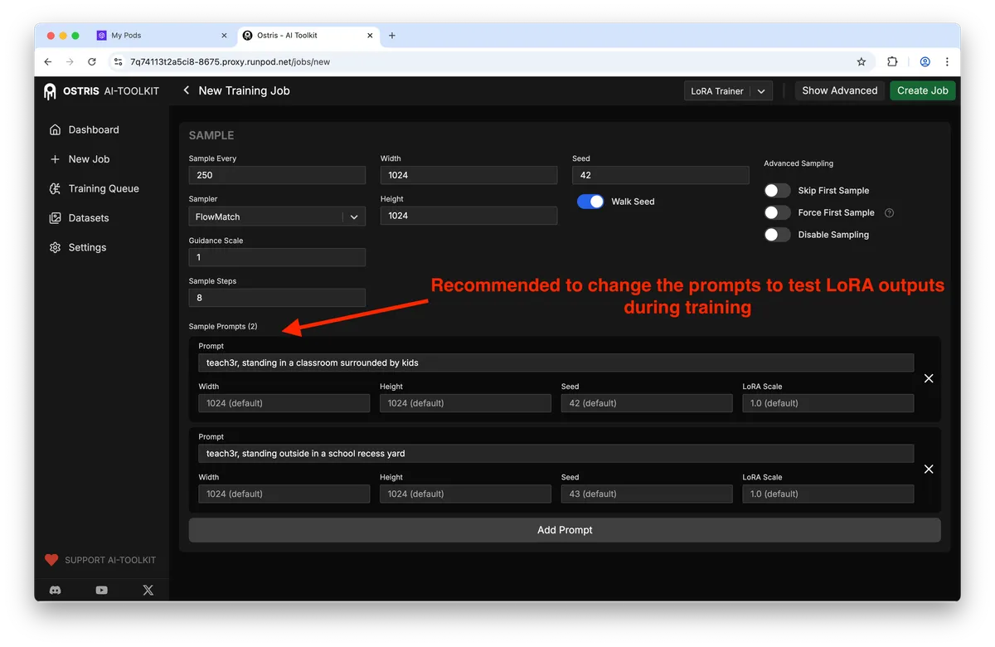
Task: Open the Discord icon in the footer
Action: click(x=54, y=590)
